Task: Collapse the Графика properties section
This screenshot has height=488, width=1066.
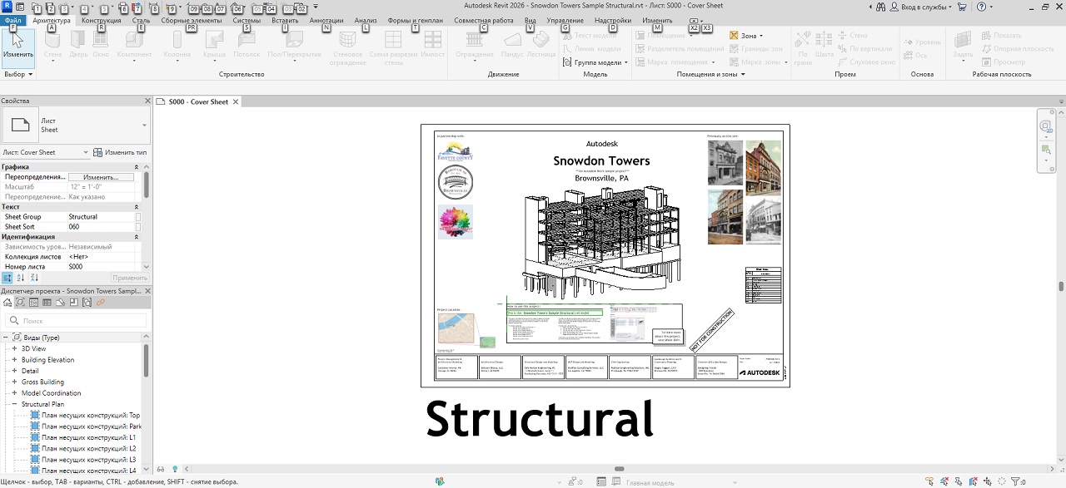Action: pos(137,167)
